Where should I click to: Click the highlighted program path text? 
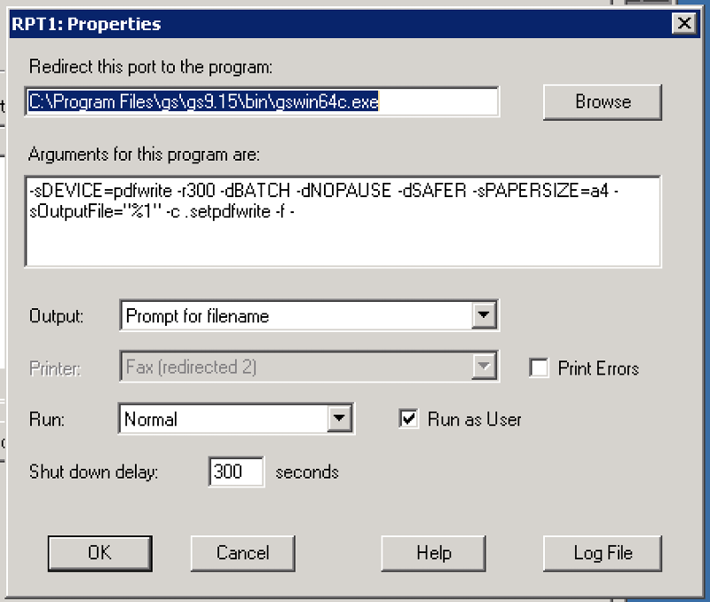click(x=204, y=101)
